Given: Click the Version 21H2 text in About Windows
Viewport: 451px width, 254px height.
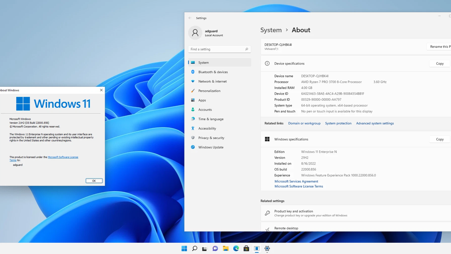Looking at the screenshot, I should point(29,122).
